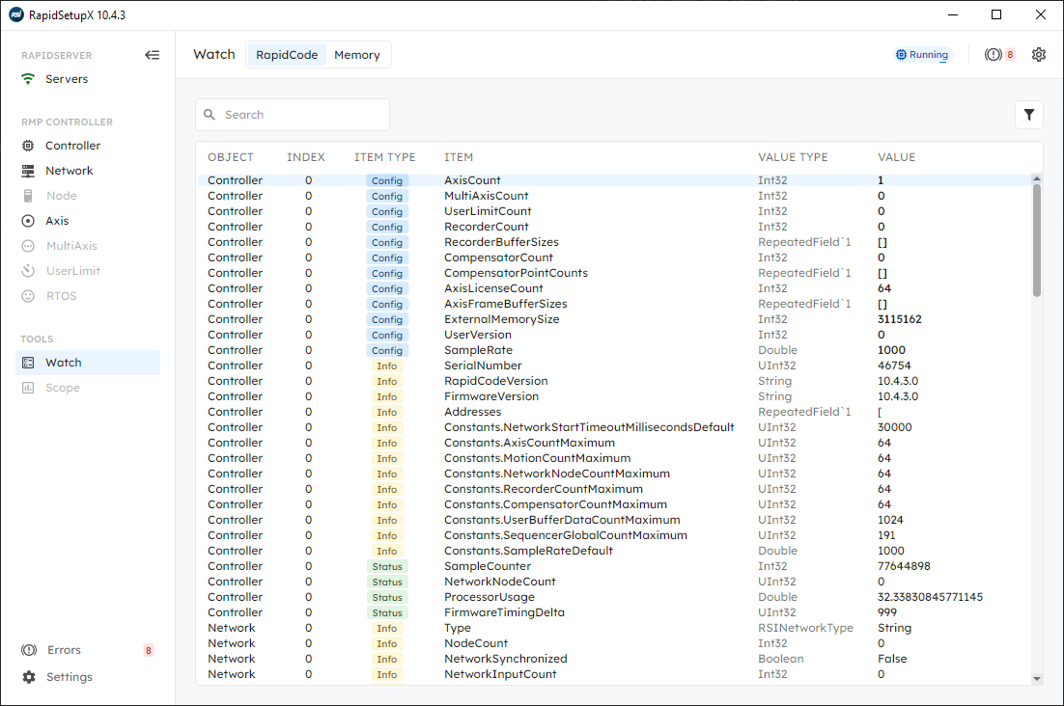Click the Controller chip icon

tap(28, 146)
